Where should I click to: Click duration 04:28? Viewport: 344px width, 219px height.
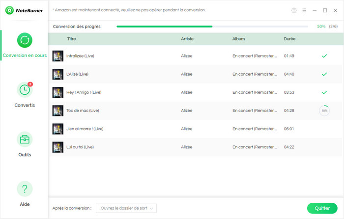289,110
